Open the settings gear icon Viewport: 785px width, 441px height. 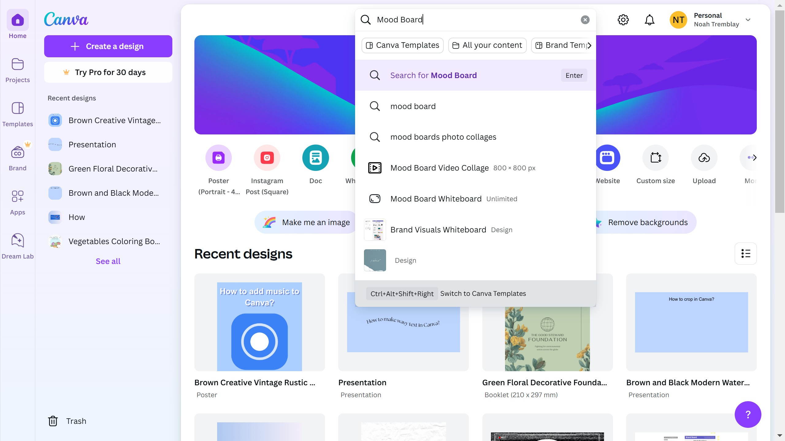click(623, 20)
